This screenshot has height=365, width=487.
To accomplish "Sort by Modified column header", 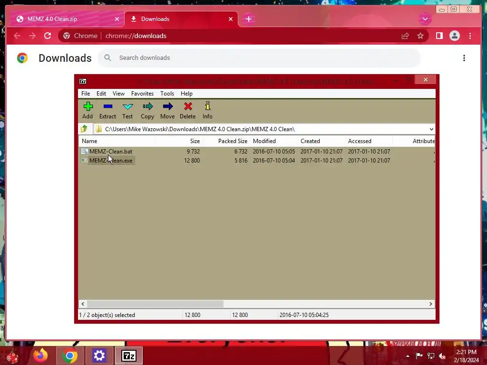I will [x=273, y=141].
